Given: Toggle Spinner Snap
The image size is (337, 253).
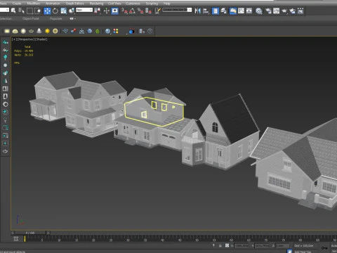Looking at the screenshot, I should coord(148,11).
